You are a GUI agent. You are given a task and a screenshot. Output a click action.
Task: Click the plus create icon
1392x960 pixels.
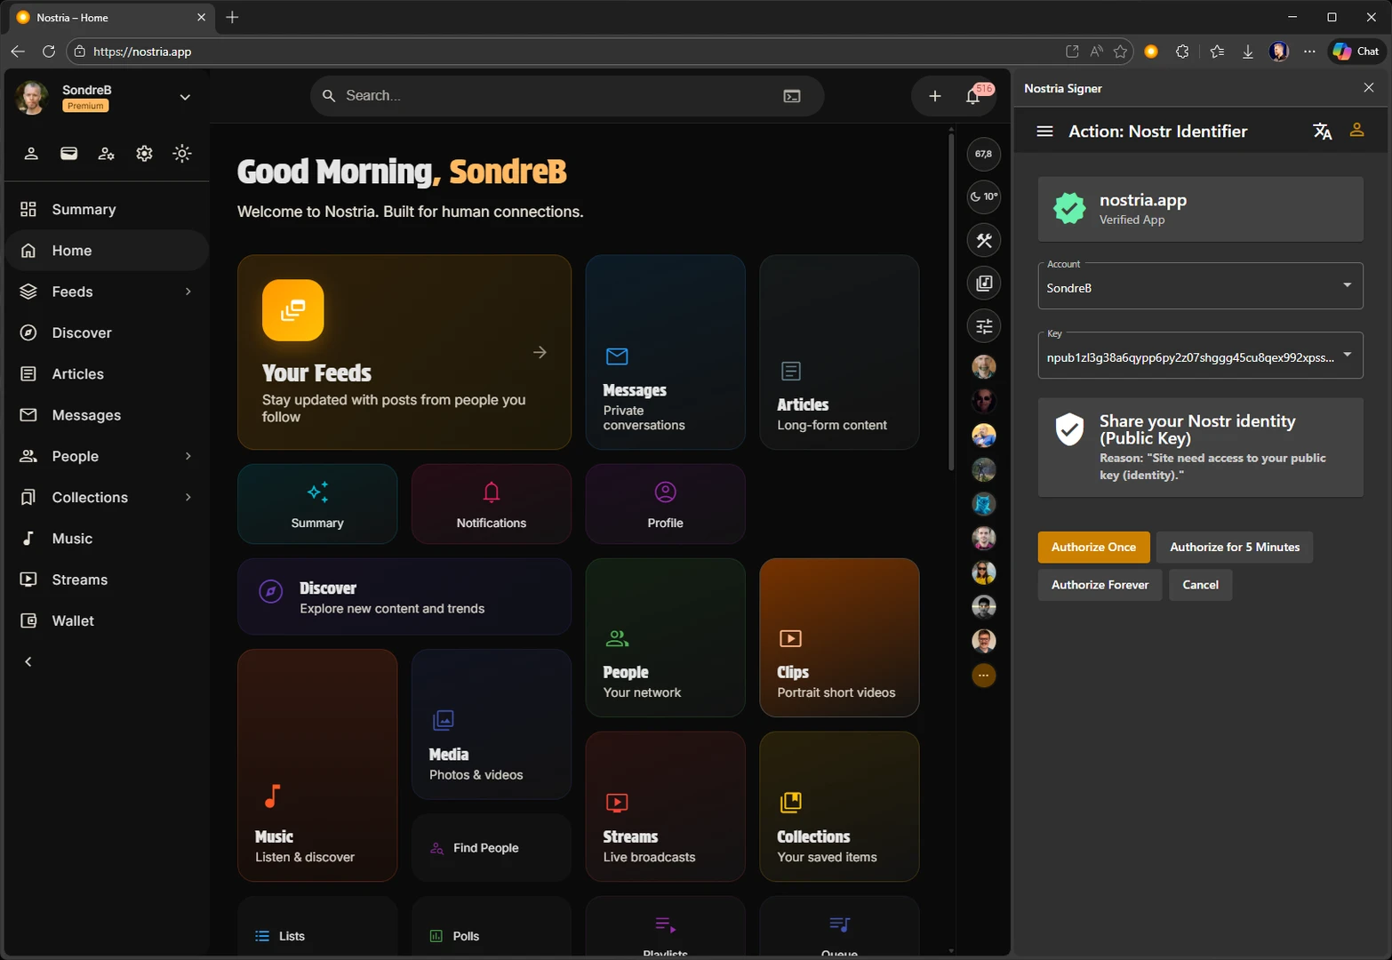click(x=934, y=96)
